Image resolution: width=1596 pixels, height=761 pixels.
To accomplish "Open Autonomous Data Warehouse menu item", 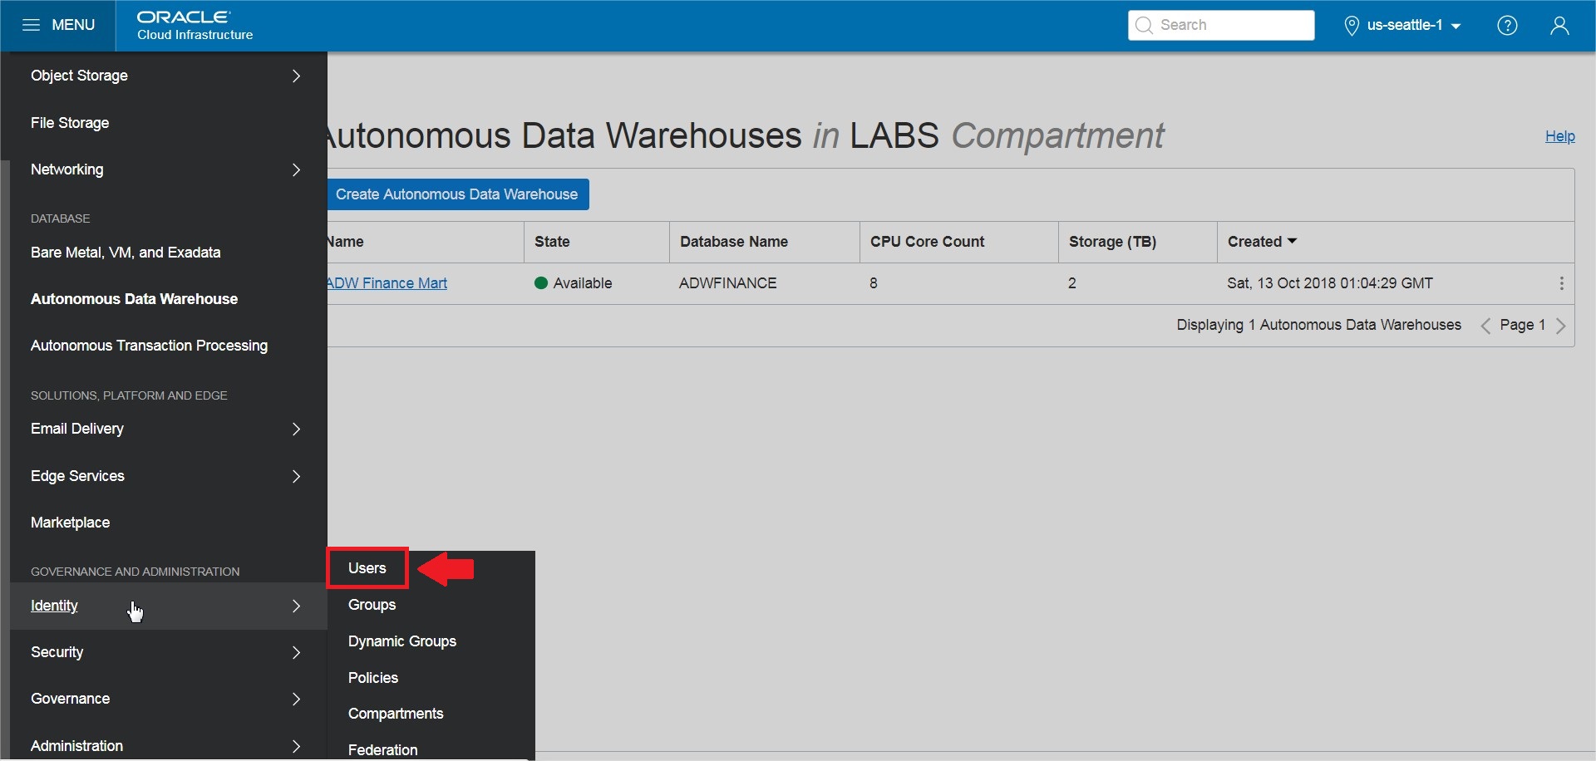I will (x=134, y=299).
